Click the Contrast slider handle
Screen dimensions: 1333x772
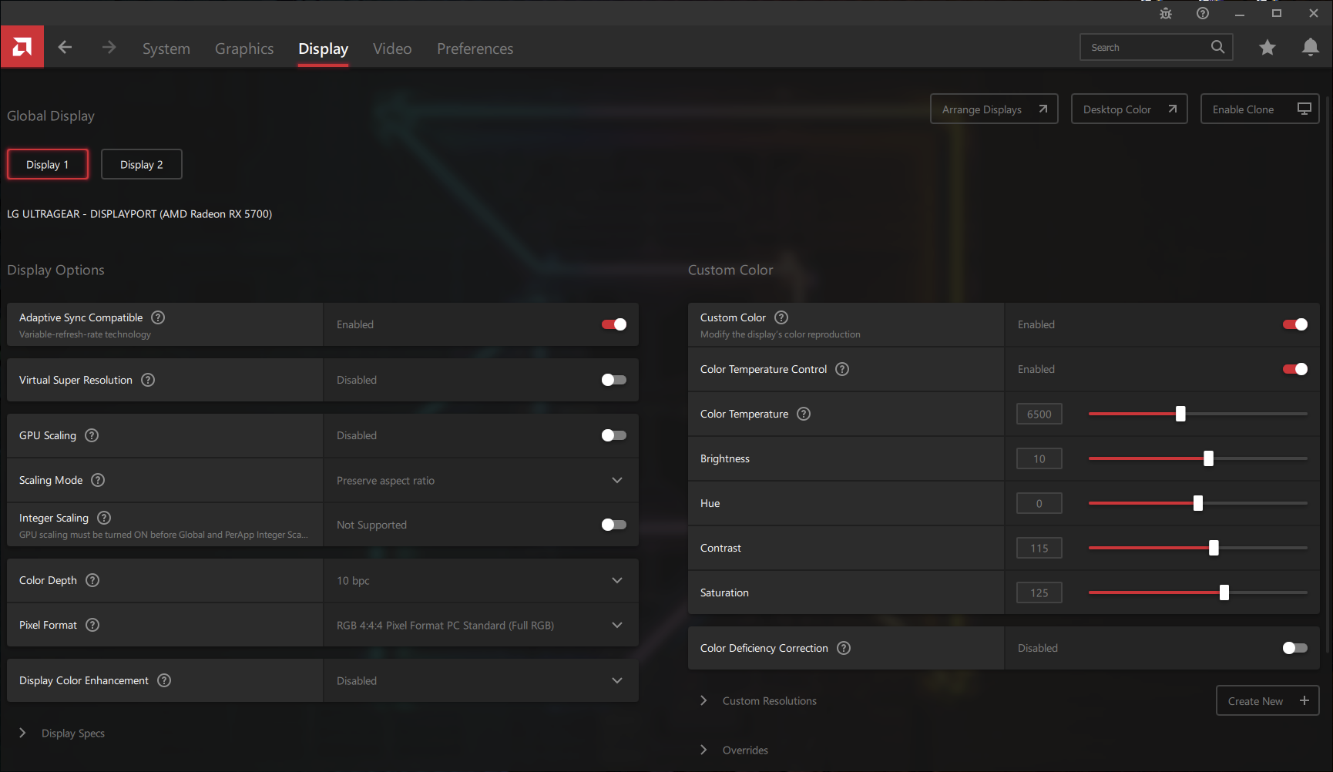(1214, 548)
